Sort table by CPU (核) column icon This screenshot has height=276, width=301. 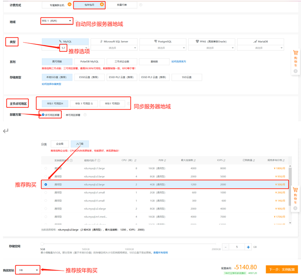[135, 160]
